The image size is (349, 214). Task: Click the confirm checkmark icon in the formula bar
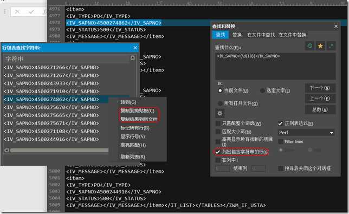click(x=31, y=12)
